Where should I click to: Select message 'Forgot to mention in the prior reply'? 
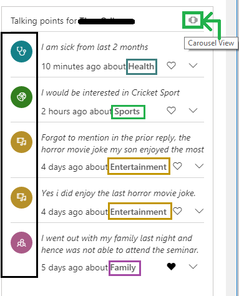point(122,144)
